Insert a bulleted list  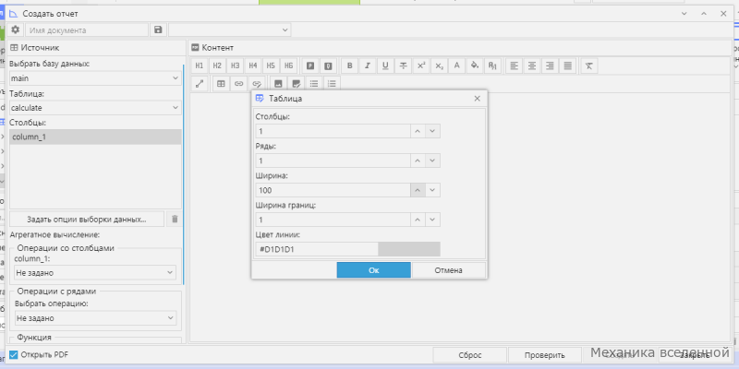tap(314, 84)
